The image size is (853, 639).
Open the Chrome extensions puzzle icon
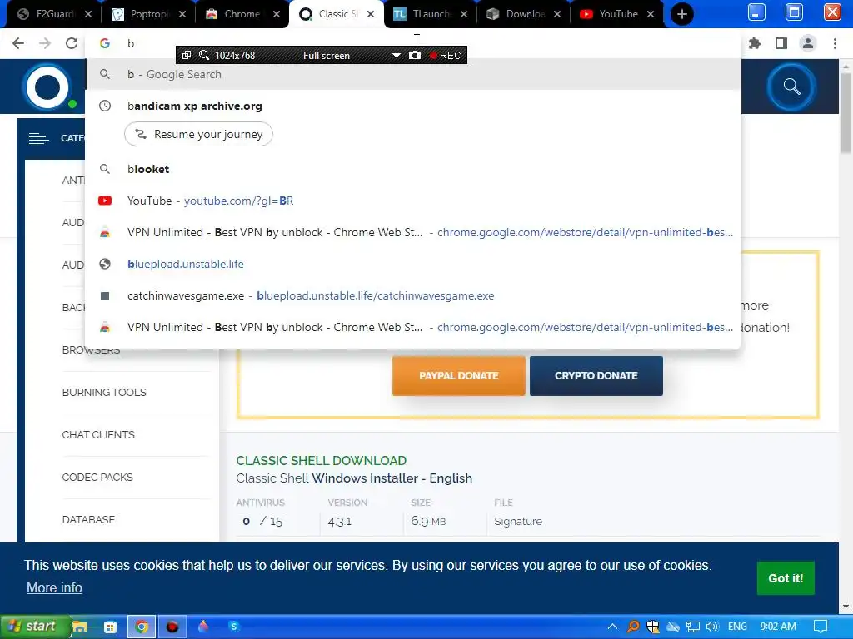click(755, 43)
